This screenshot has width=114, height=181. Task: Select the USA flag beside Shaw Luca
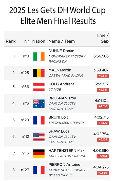[x=39, y=137]
